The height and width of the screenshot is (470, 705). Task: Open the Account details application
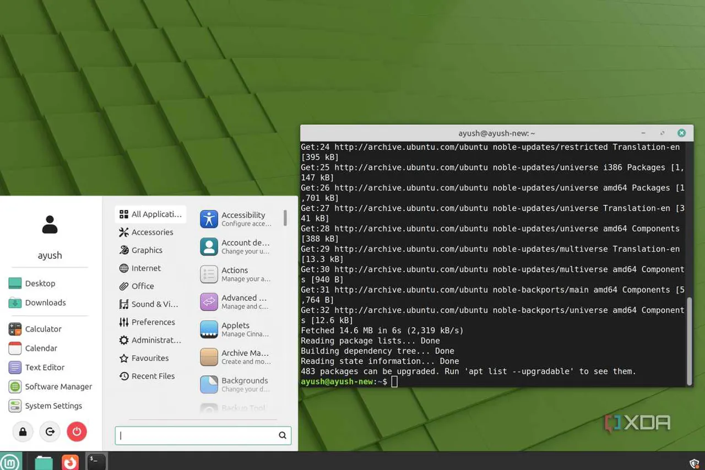pos(237,246)
